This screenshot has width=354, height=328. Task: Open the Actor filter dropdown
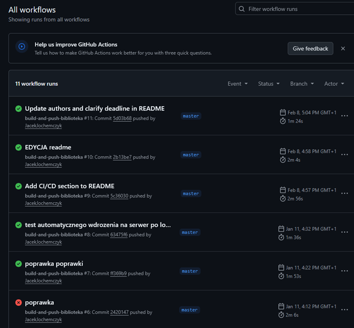[x=334, y=84]
